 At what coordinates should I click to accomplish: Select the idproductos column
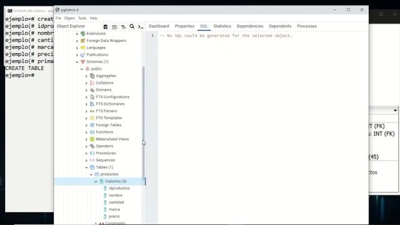click(x=119, y=188)
